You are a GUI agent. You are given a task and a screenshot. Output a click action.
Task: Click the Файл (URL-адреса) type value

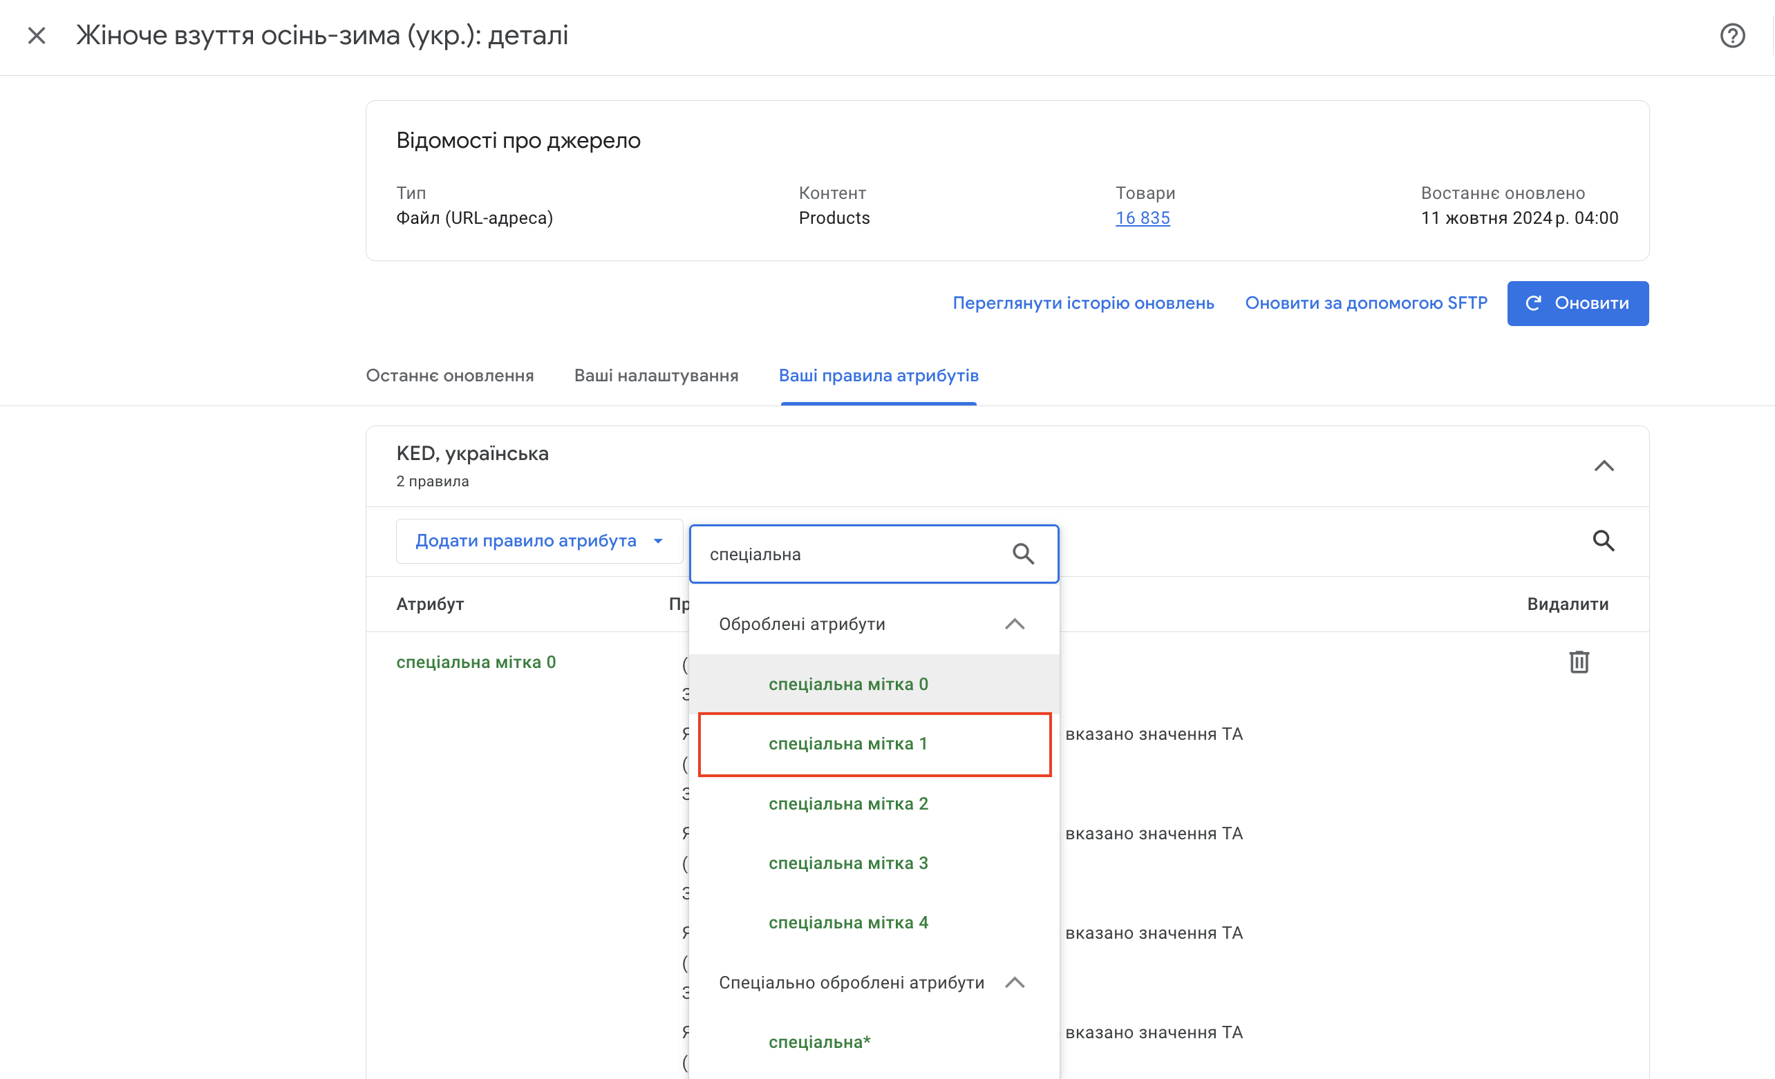pyautogui.click(x=475, y=218)
